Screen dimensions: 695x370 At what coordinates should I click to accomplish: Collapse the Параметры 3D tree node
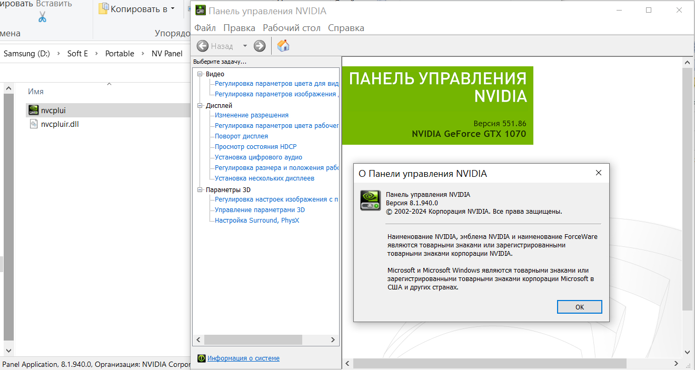[x=200, y=190]
